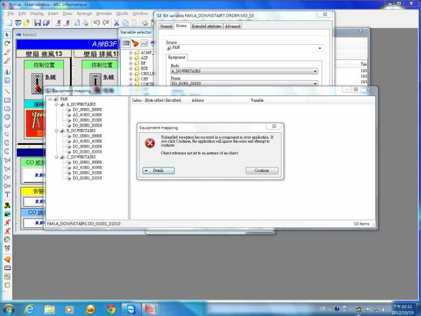
Task: Select DO_00901_01000 under B_DOWNSTAIRS
Action: [x=87, y=146]
